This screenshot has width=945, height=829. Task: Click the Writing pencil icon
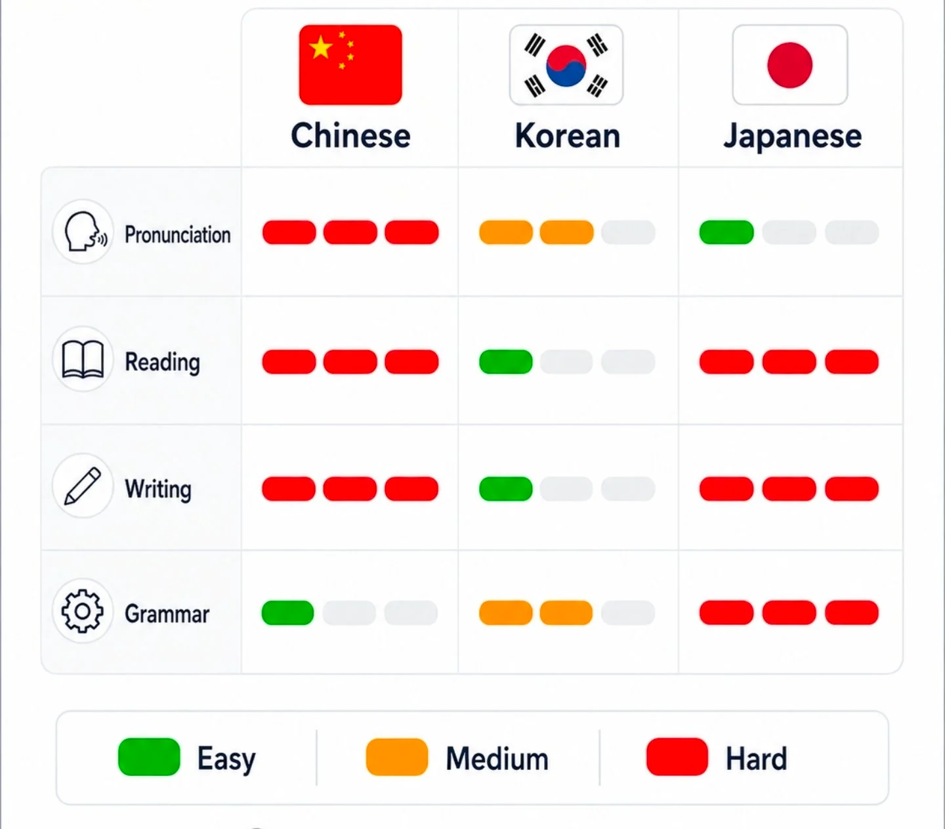pyautogui.click(x=83, y=486)
